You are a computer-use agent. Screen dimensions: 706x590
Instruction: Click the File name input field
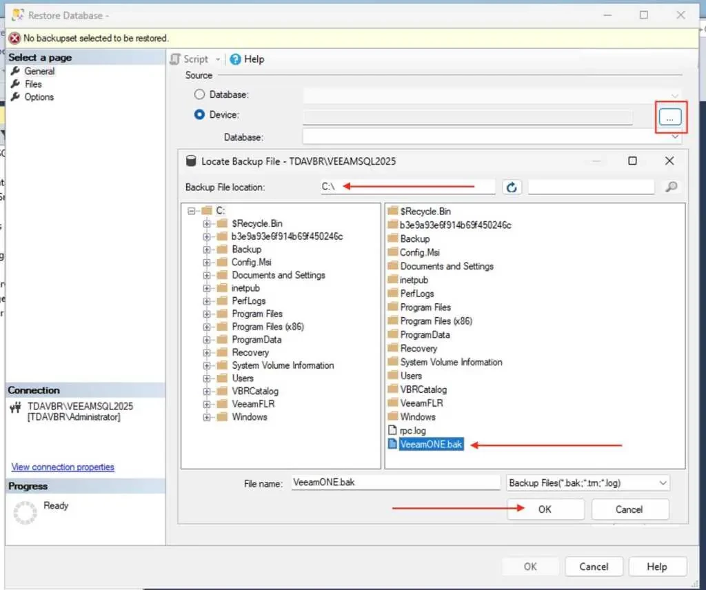(394, 483)
